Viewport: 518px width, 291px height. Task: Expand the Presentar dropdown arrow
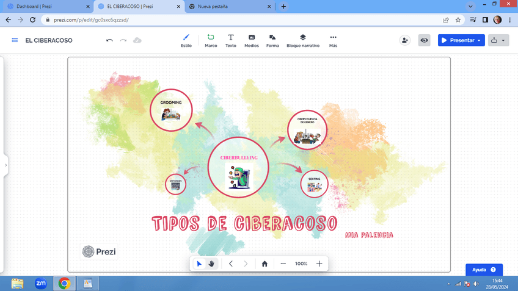[x=479, y=41]
